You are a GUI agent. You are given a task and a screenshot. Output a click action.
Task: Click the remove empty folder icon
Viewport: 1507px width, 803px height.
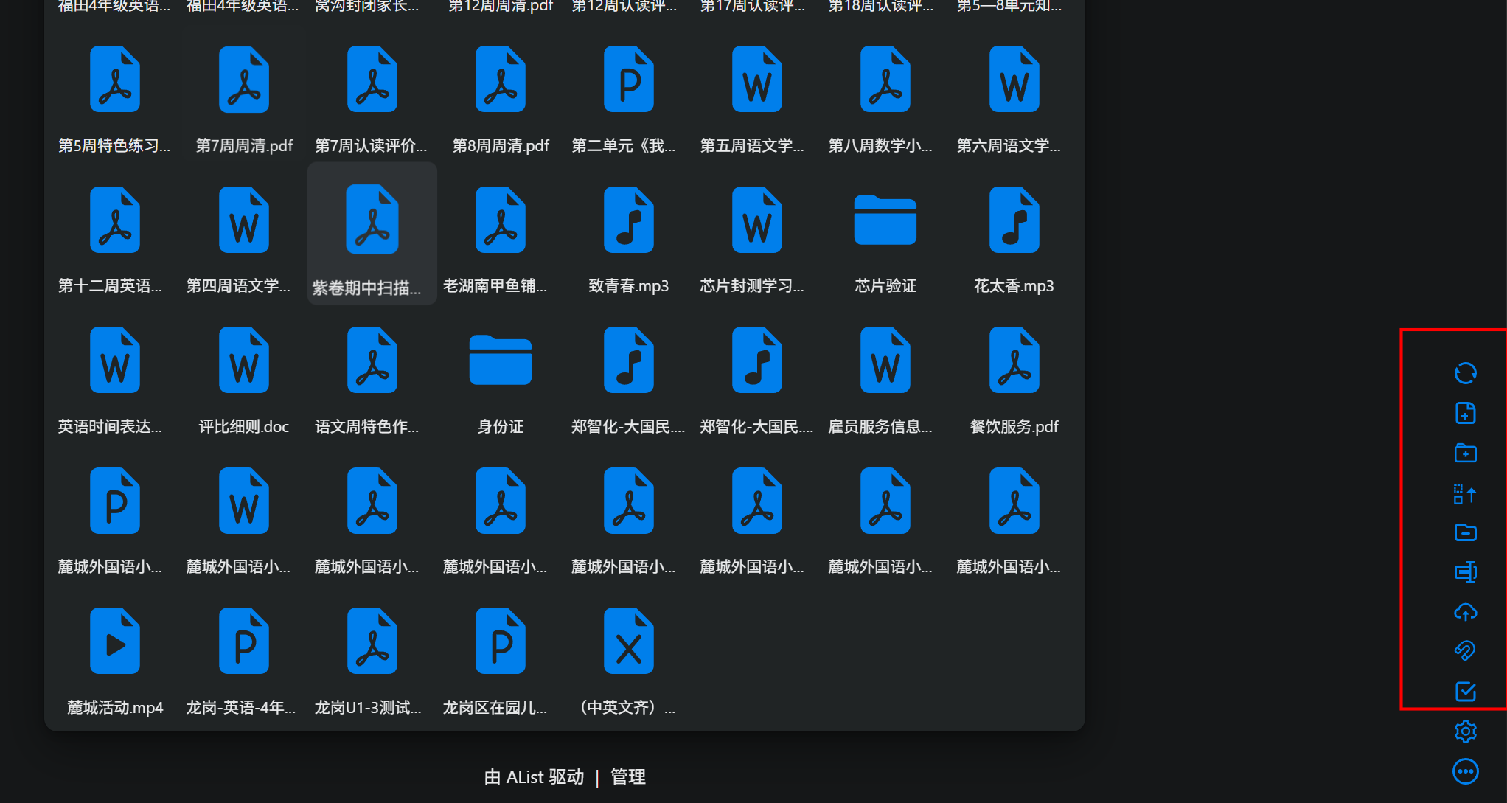click(x=1465, y=532)
